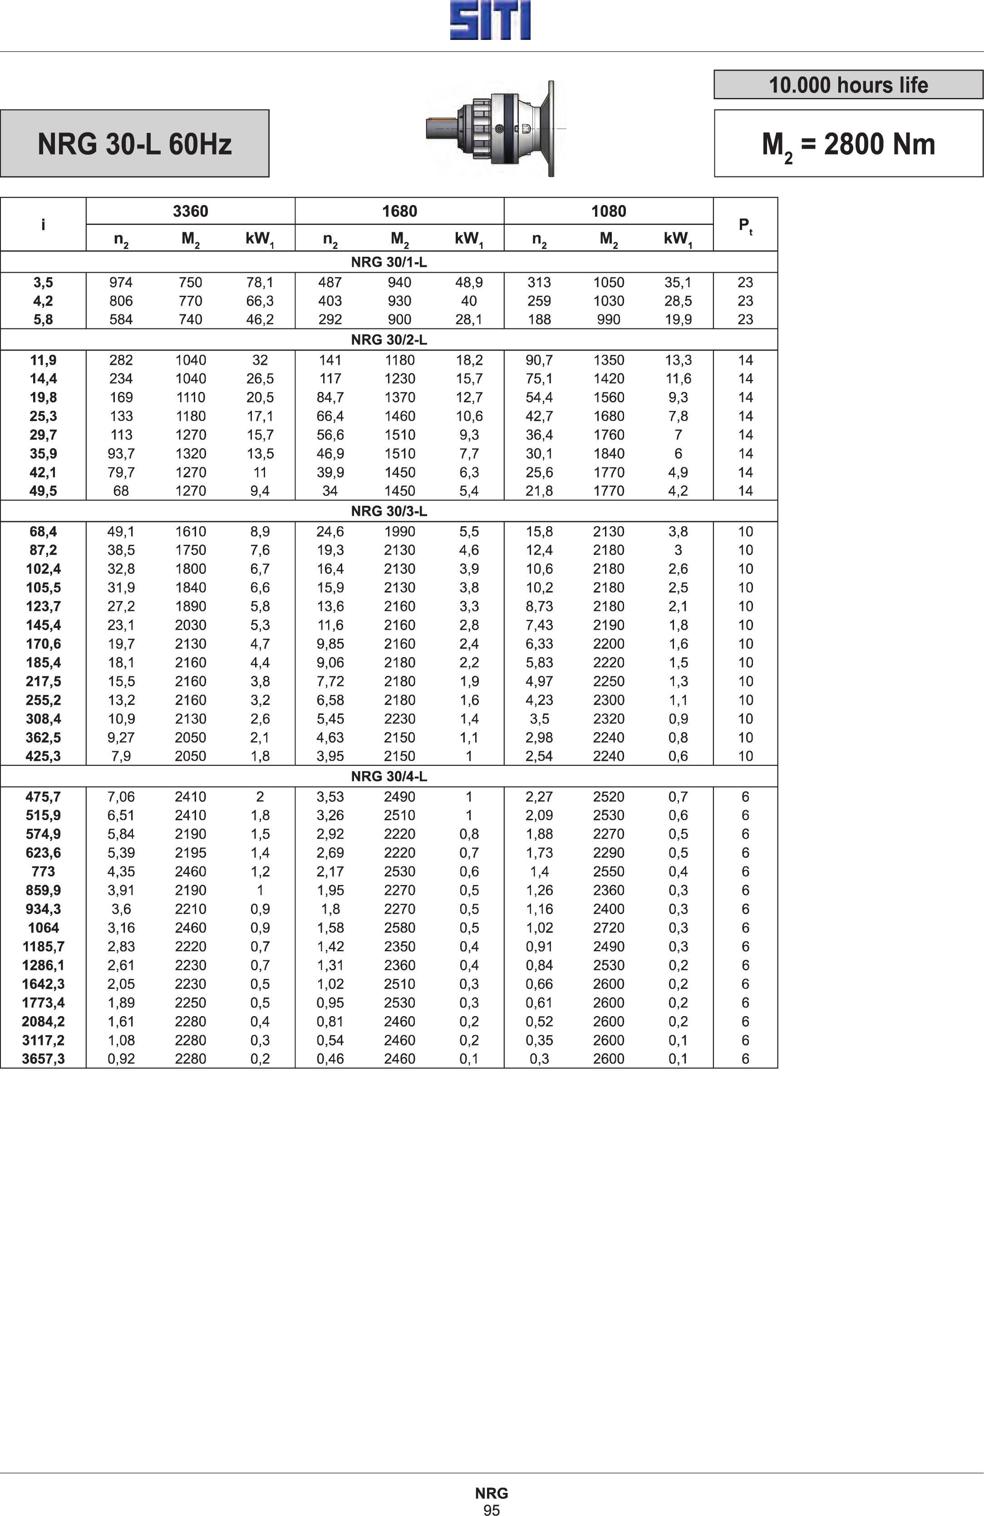The width and height of the screenshot is (984, 1516).
Task: Select the 'M2 = 2800 Nm' torque box
Action: pos(848,144)
